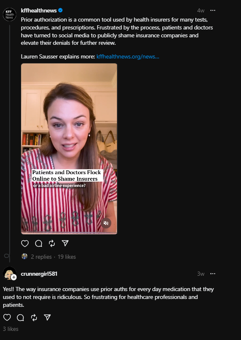Open more options for crunnergirl581 reply
241x340 pixels.
point(213,274)
